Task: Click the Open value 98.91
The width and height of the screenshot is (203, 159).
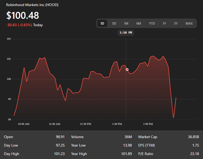Action: coord(60,137)
